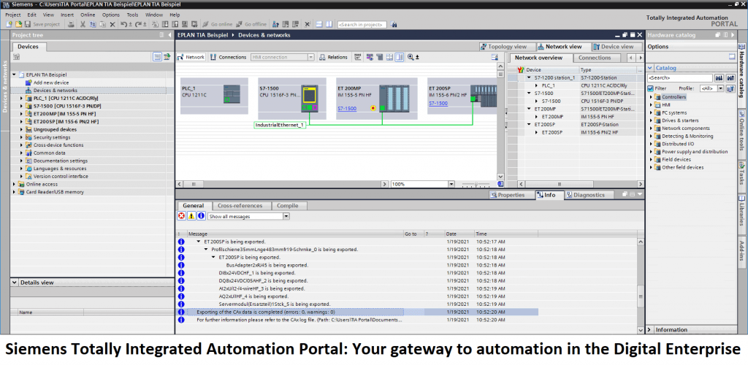Split editor space vertically icon
This screenshot has height=365, width=748.
[329, 24]
